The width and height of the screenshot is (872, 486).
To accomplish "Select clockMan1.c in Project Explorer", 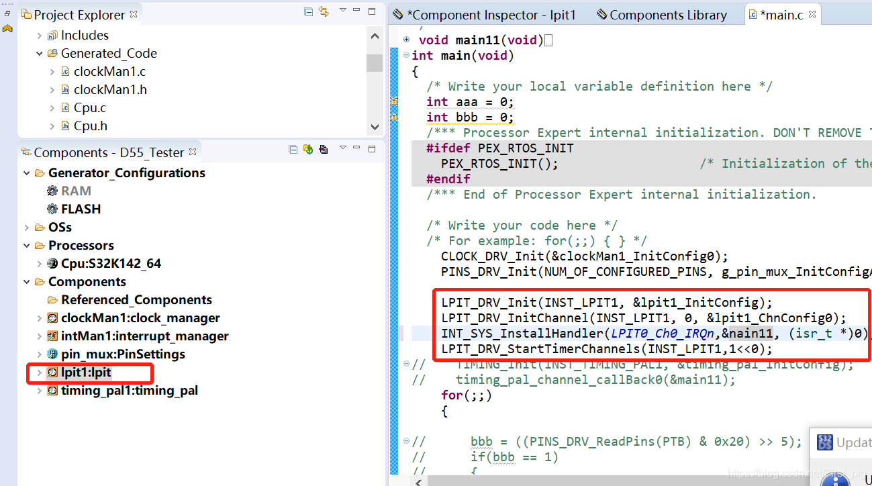I will pyautogui.click(x=109, y=72).
